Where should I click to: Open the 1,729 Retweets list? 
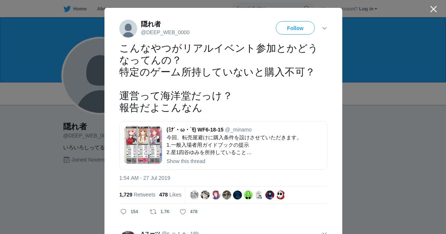137,195
